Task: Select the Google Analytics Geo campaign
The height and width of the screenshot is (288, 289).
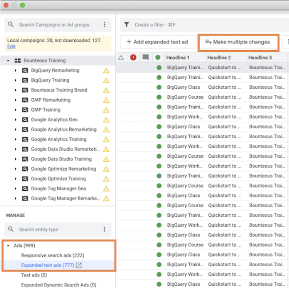Action: 54,120
